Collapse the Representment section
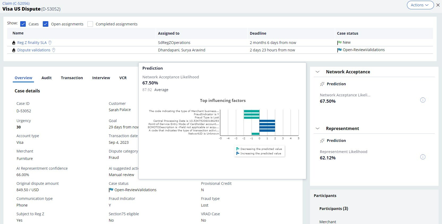The image size is (442, 224). (317, 128)
